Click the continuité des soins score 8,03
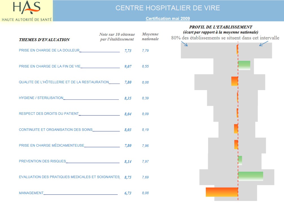Image resolution: width=284 pixels, height=206 pixels. point(128,130)
